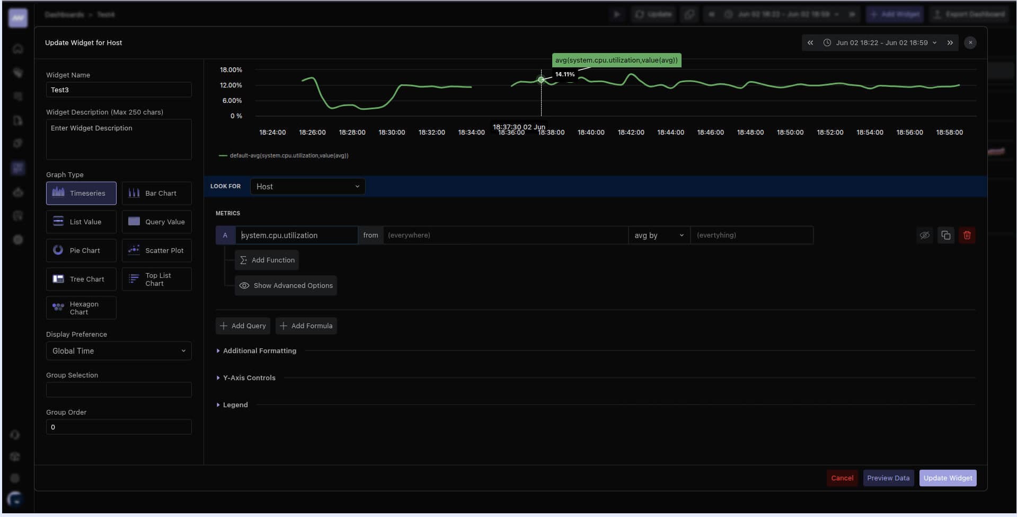Click the (everything) group-by field
This screenshot has height=517, width=1017.
click(x=752, y=235)
